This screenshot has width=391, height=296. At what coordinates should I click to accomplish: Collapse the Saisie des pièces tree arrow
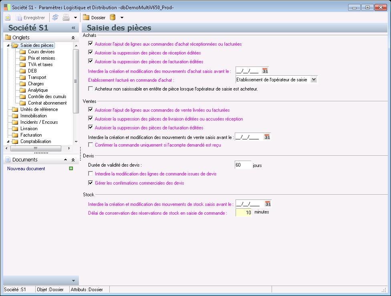(8, 45)
